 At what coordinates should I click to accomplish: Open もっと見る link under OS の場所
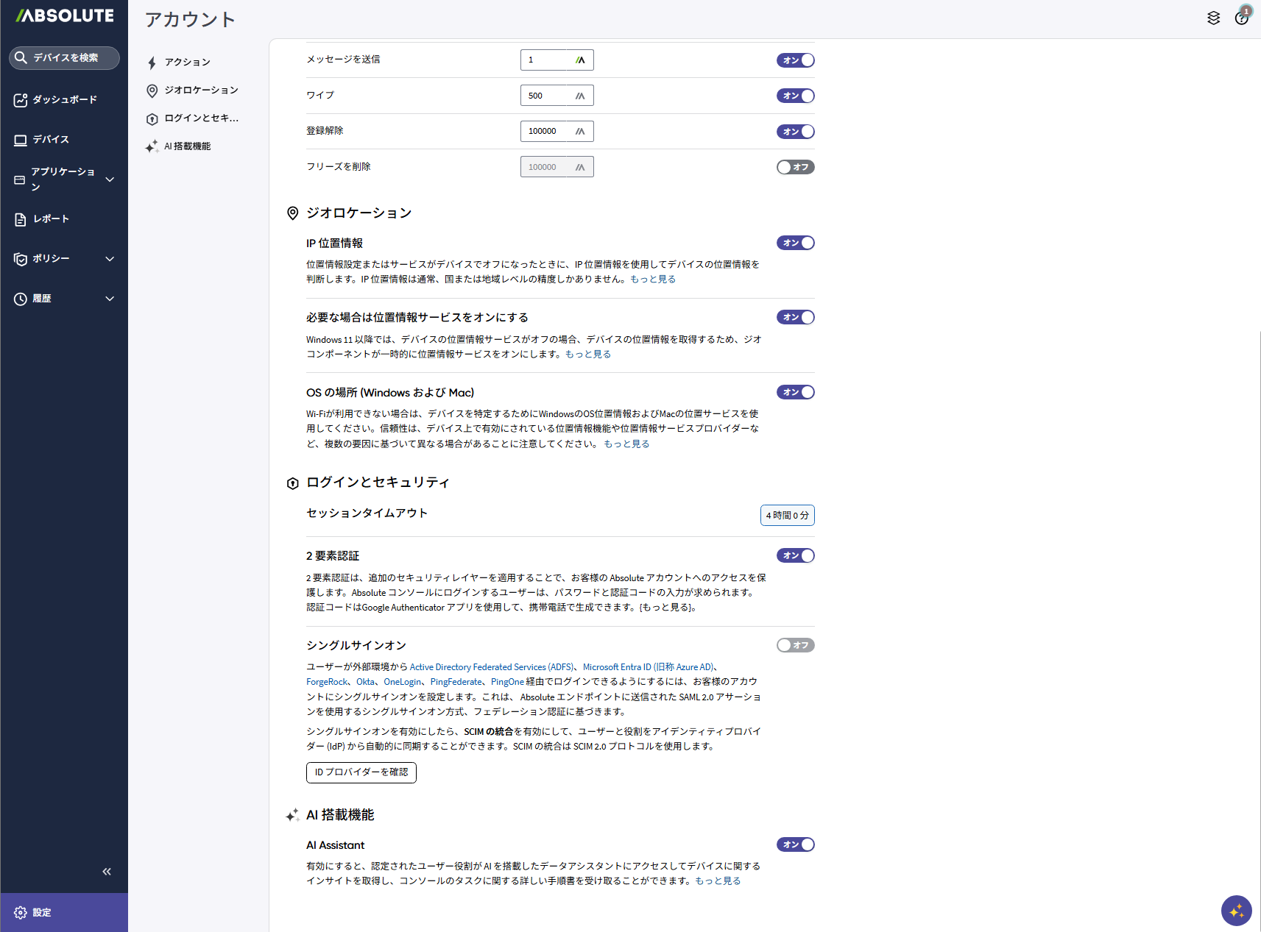(626, 444)
